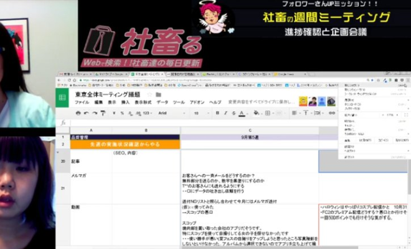Format the cell as yen currency
The width and height of the screenshot is (411, 249).
click(x=115, y=113)
